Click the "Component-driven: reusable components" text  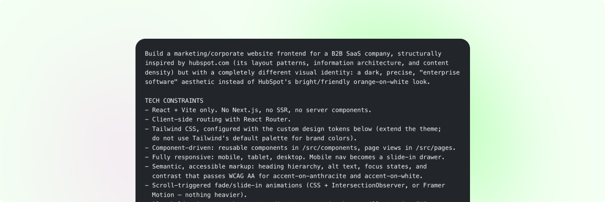pyautogui.click(x=219, y=147)
